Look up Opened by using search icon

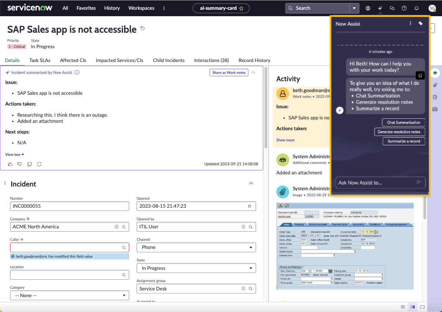coord(251,227)
